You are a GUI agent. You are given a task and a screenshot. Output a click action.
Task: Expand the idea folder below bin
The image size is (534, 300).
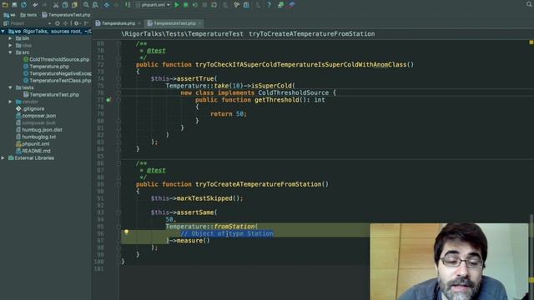tap(10, 45)
